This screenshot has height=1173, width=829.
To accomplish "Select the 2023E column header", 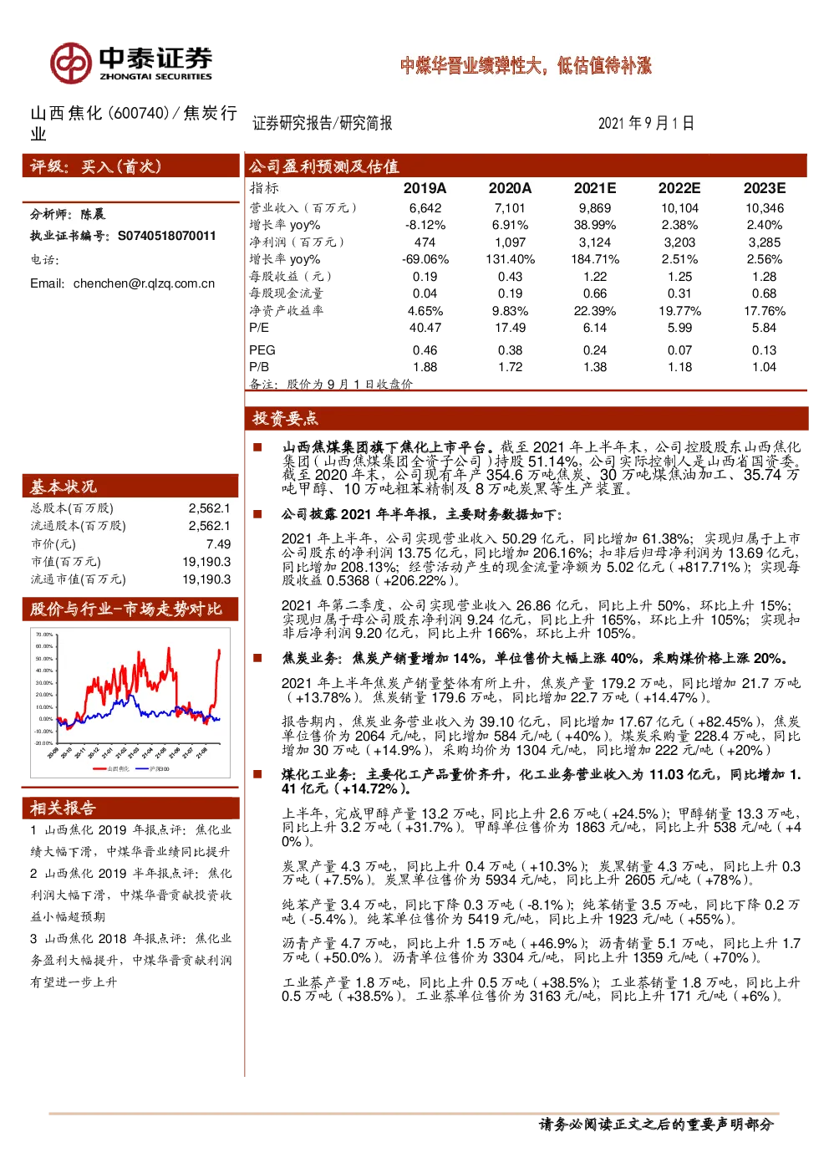I will click(x=765, y=189).
